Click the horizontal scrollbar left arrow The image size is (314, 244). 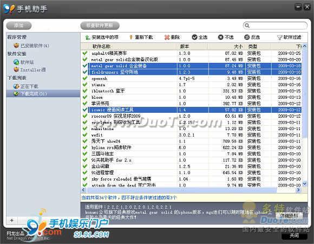[83, 190]
